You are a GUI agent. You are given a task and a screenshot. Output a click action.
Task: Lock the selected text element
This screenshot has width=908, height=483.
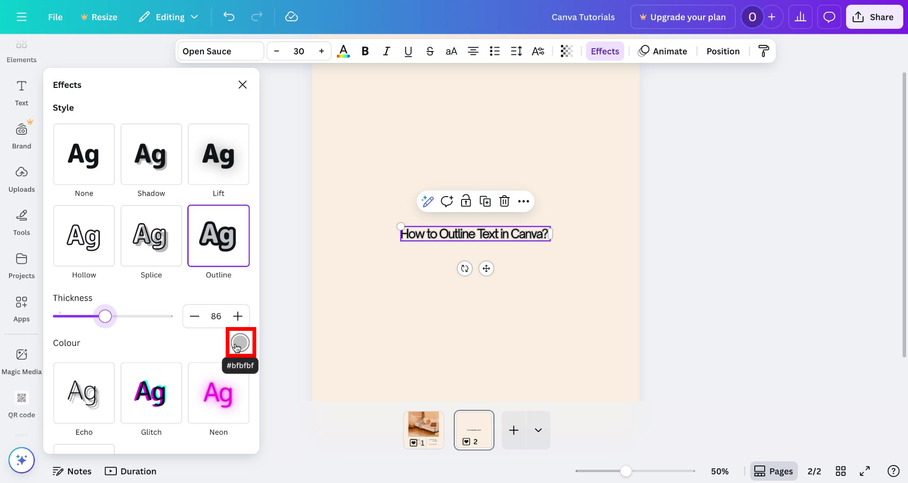click(466, 201)
